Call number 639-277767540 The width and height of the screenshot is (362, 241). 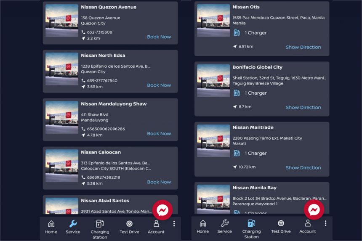pos(102,81)
